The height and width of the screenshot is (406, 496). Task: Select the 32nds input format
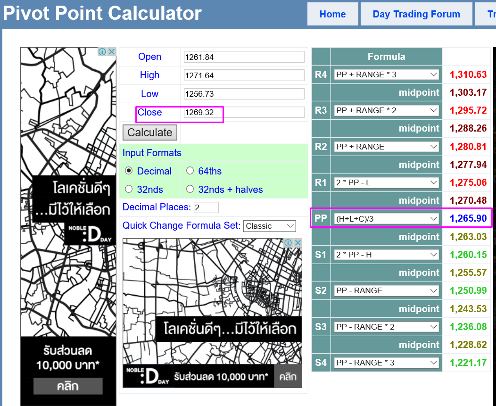point(129,189)
